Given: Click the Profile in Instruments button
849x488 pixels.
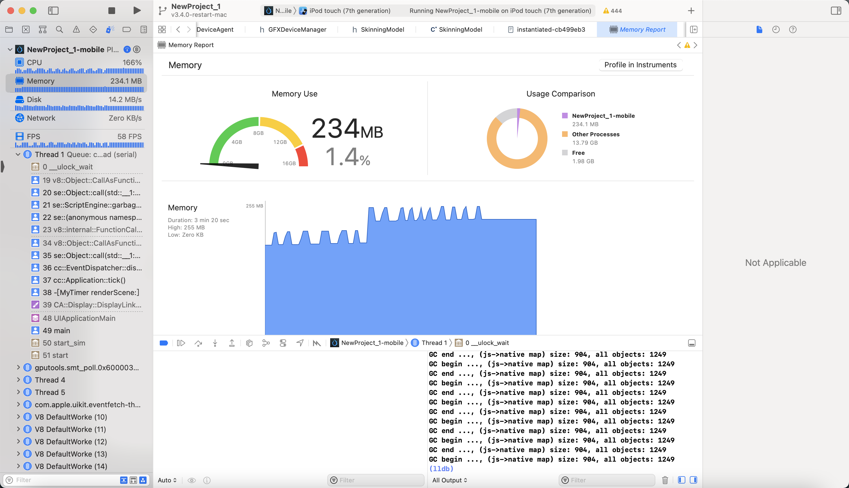Looking at the screenshot, I should (640, 65).
